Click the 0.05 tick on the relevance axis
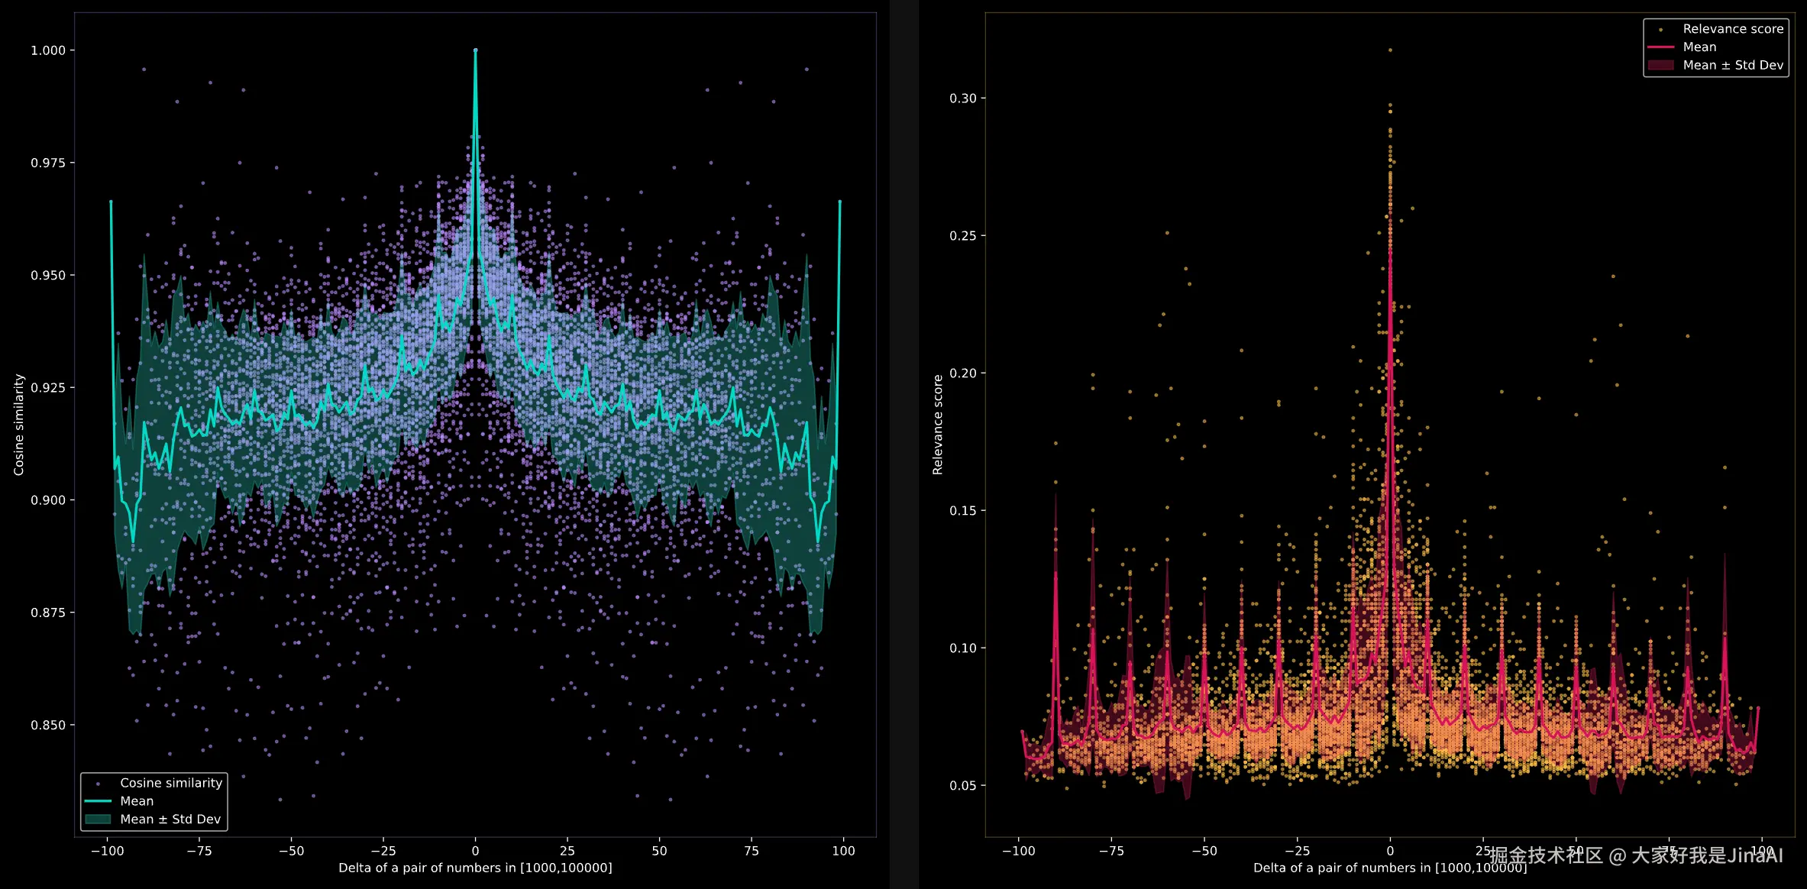 click(x=962, y=785)
